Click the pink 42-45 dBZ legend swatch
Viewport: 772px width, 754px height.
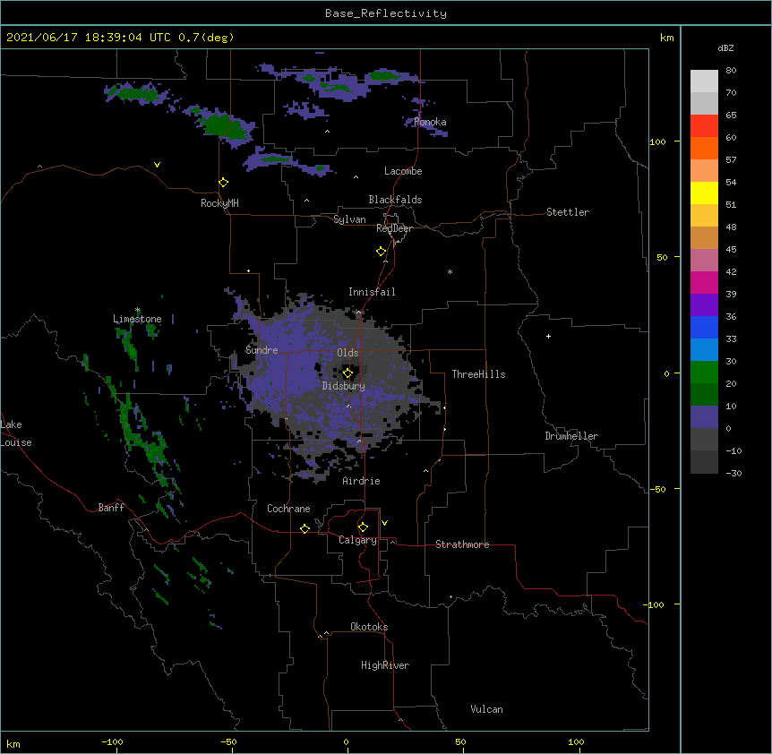[x=704, y=261]
